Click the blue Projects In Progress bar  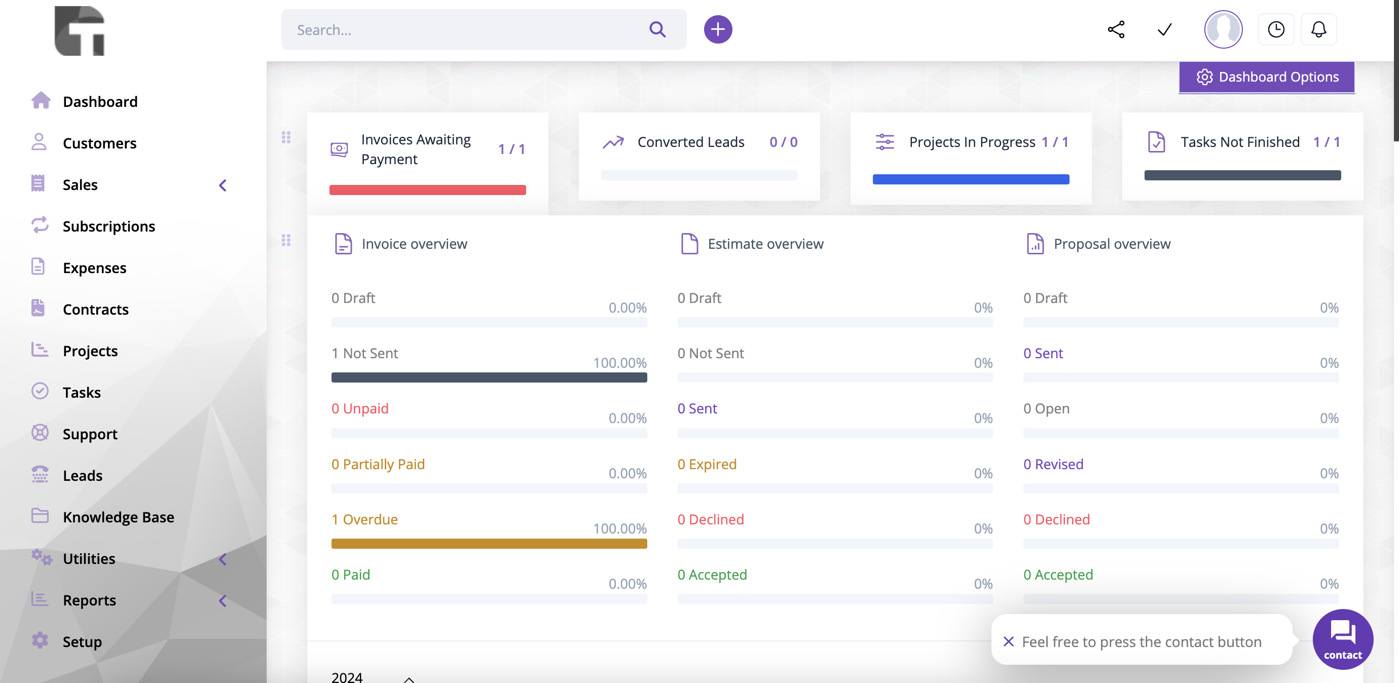tap(970, 179)
